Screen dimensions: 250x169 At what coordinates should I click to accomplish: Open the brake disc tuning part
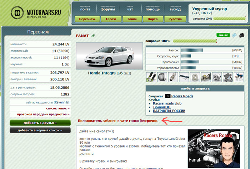click(195, 77)
